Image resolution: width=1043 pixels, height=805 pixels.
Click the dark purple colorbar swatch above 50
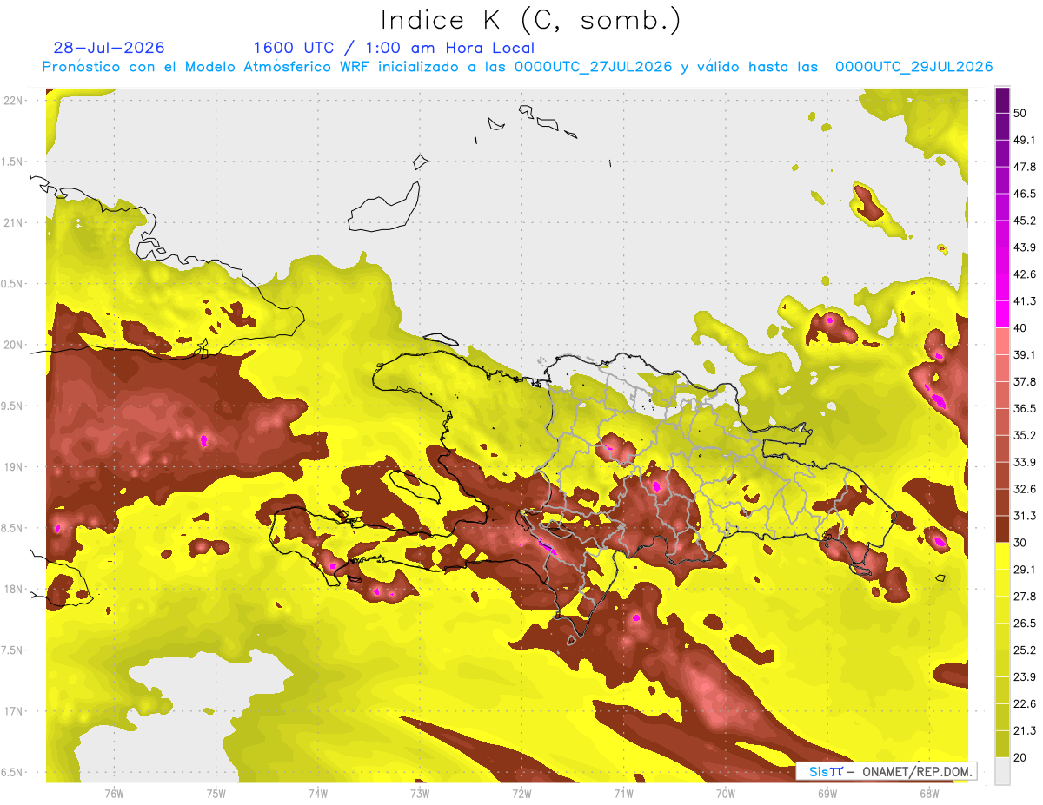coord(1002,100)
